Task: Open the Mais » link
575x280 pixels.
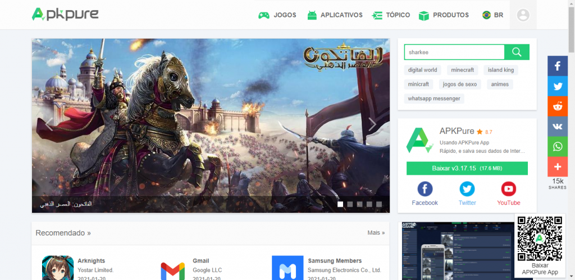Action: click(376, 232)
